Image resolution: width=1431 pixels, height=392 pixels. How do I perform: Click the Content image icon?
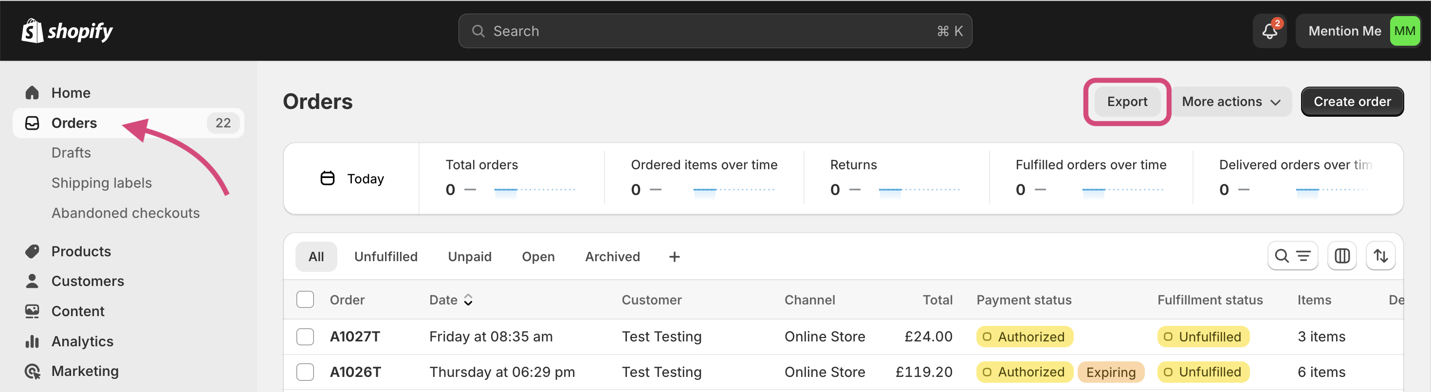(x=32, y=311)
